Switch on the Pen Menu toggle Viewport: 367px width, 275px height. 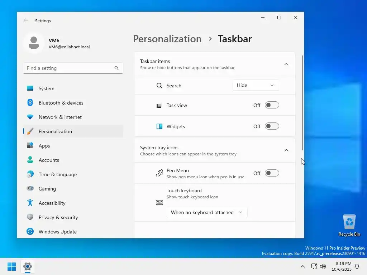pyautogui.click(x=272, y=173)
